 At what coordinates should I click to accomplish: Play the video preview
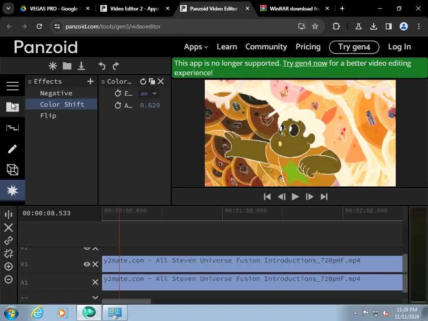click(296, 197)
